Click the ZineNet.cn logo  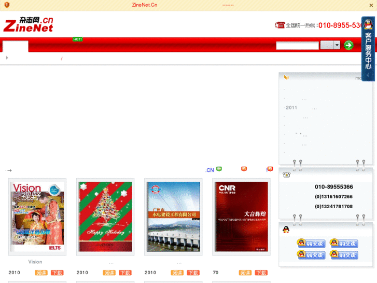[x=29, y=24]
